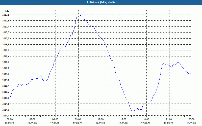Select the 1014,4 y-axis label
Image resolution: width=202 pixels, height=126 pixels.
click(6, 116)
